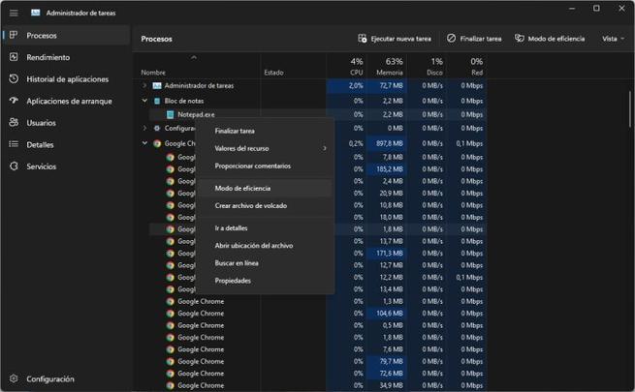Screen dimensions: 635x392
Task: Click the Historial de aplicaciones icon
Action: [x=14, y=78]
